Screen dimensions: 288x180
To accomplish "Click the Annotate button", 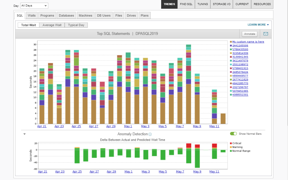I will (x=249, y=33).
